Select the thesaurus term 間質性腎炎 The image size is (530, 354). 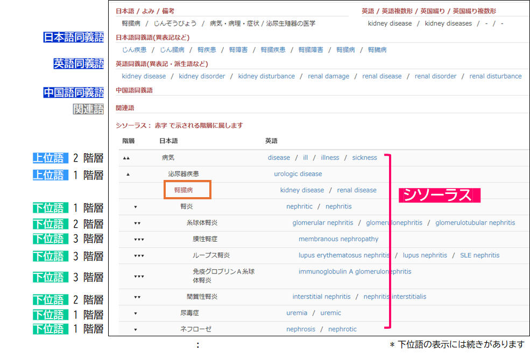pos(202,297)
